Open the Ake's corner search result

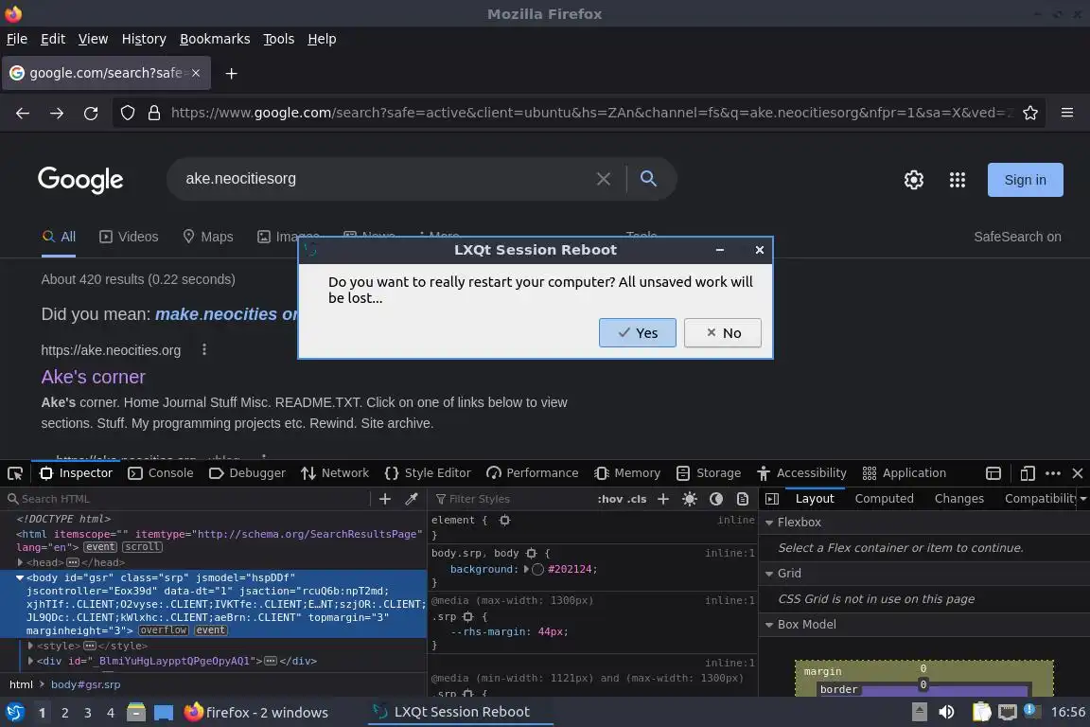point(93,377)
